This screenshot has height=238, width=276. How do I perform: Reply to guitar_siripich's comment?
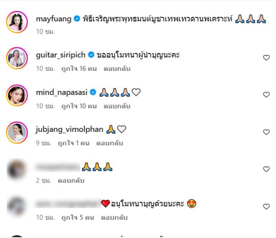tap(117, 69)
